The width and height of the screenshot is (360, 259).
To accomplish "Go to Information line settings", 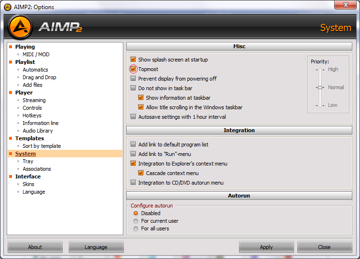I will pos(41,123).
